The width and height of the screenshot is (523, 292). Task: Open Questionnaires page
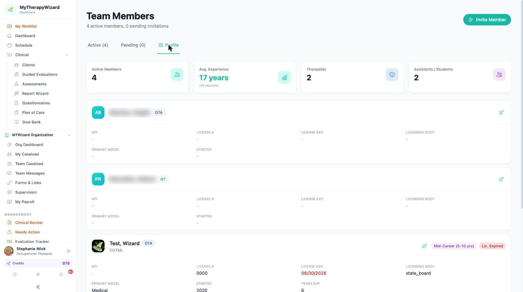point(36,103)
